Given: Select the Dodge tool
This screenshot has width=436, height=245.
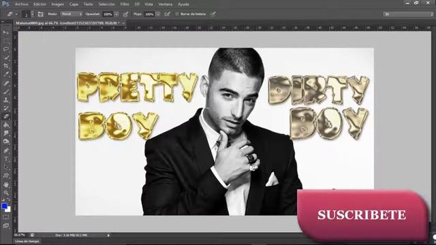Looking at the screenshot, I should click(6, 142).
